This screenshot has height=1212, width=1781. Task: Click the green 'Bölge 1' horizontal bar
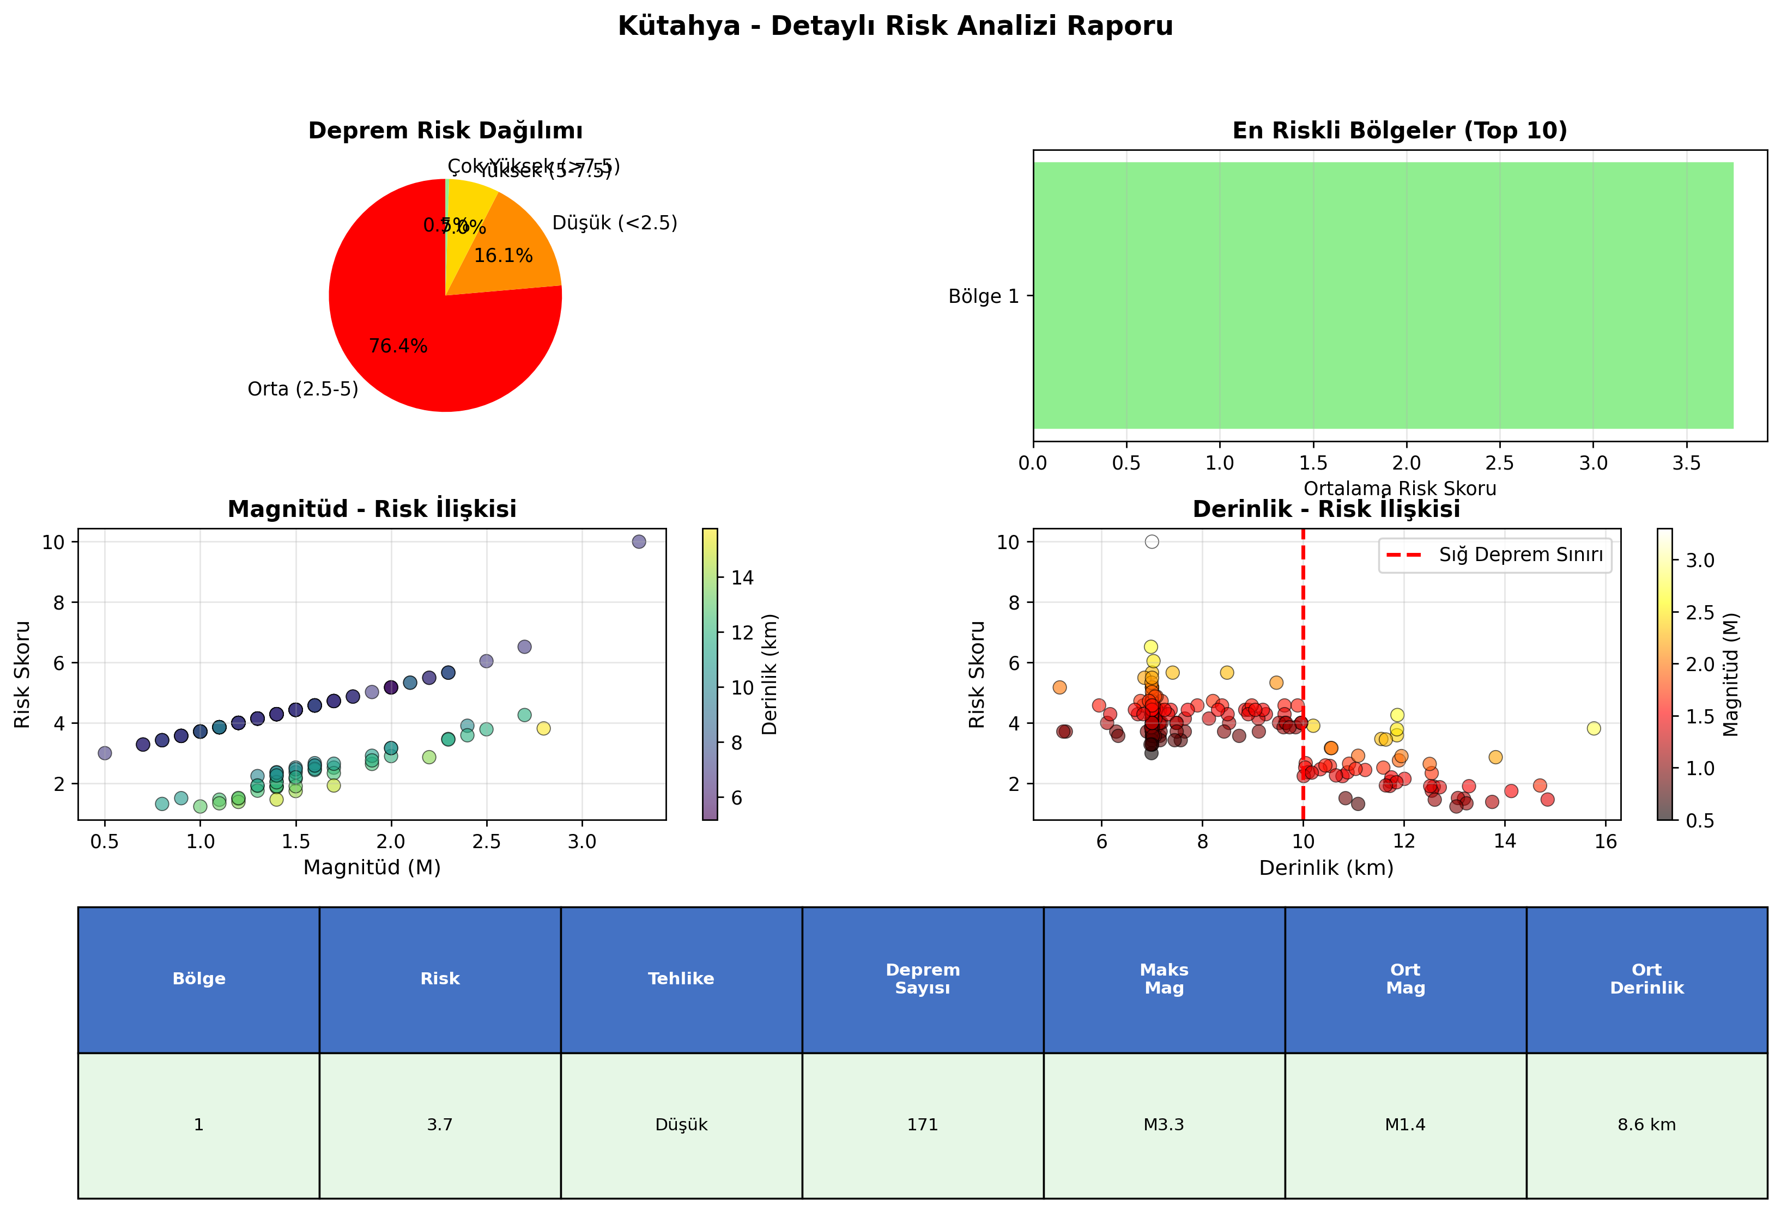click(x=1383, y=295)
